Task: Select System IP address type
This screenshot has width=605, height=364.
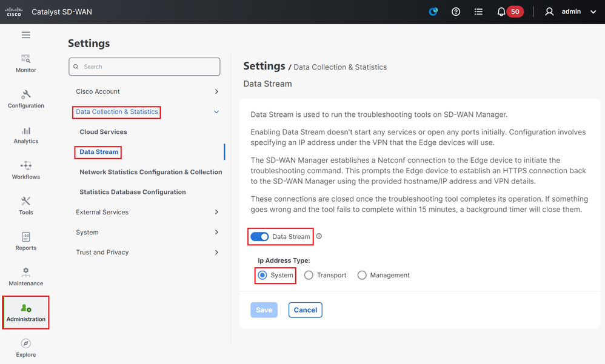Action: (x=262, y=275)
